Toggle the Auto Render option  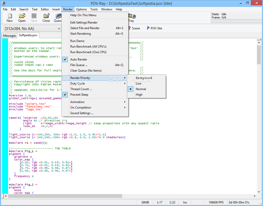(95, 59)
